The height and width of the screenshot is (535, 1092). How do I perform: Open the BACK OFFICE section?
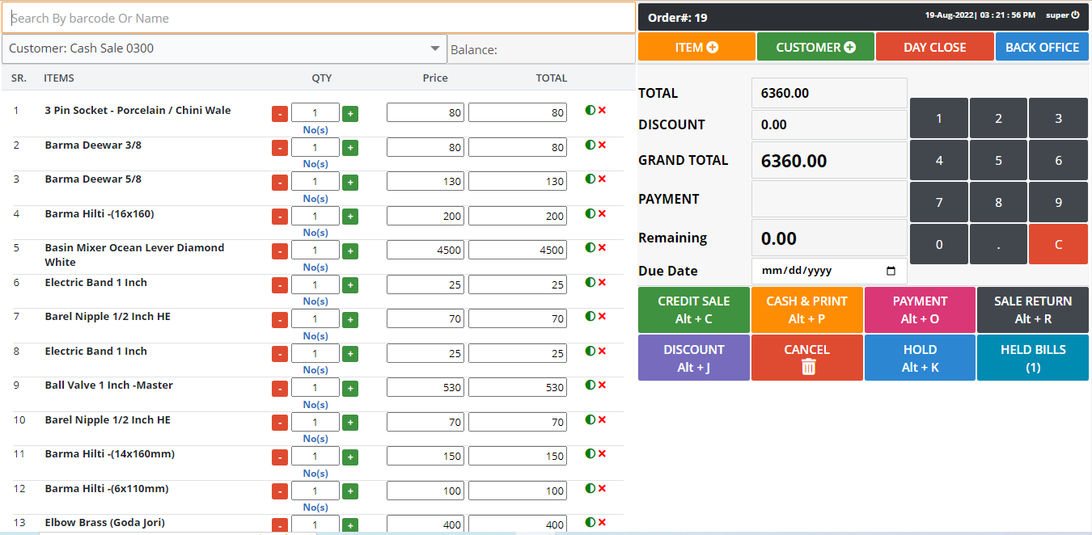pos(1042,47)
